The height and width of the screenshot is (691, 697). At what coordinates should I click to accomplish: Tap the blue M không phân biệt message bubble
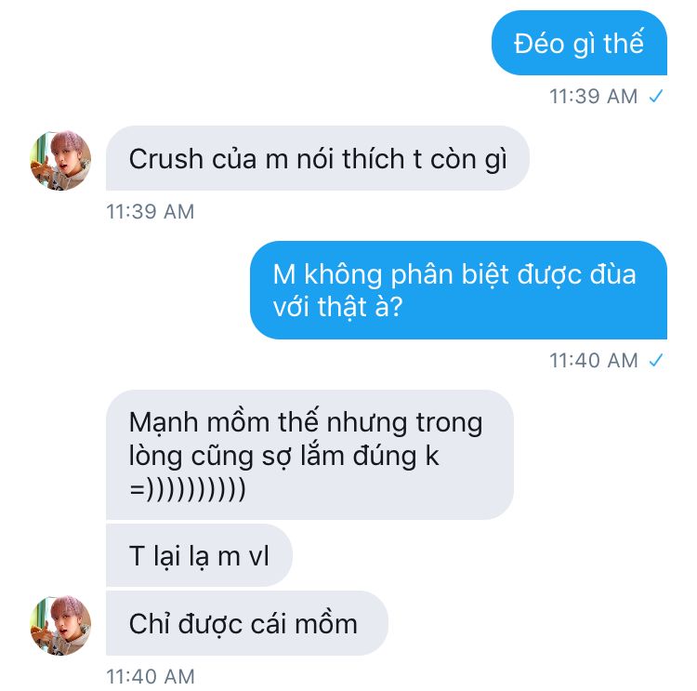pyautogui.click(x=458, y=290)
